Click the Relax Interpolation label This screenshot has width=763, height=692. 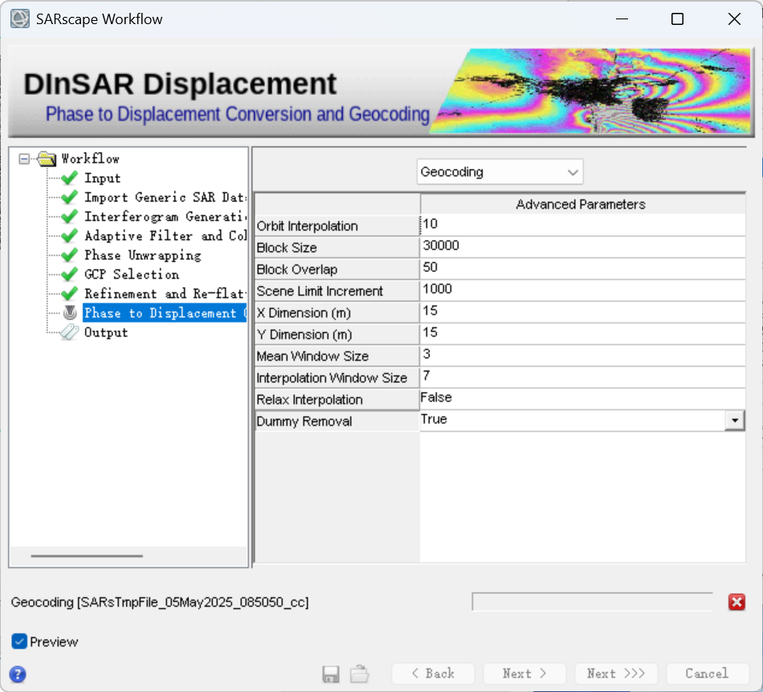click(x=337, y=399)
